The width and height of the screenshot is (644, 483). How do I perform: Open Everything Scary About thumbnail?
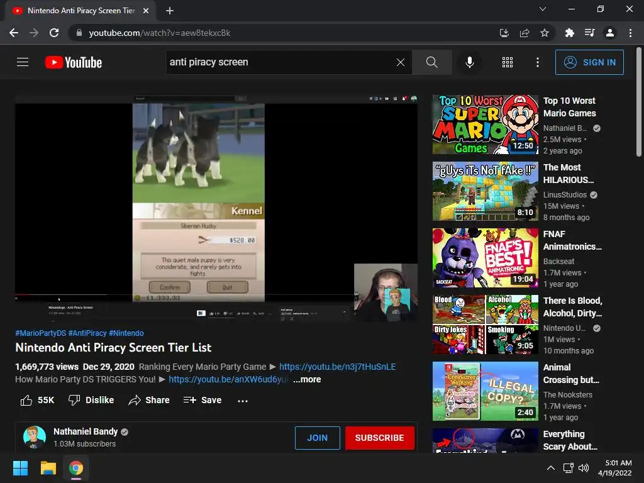[485, 440]
